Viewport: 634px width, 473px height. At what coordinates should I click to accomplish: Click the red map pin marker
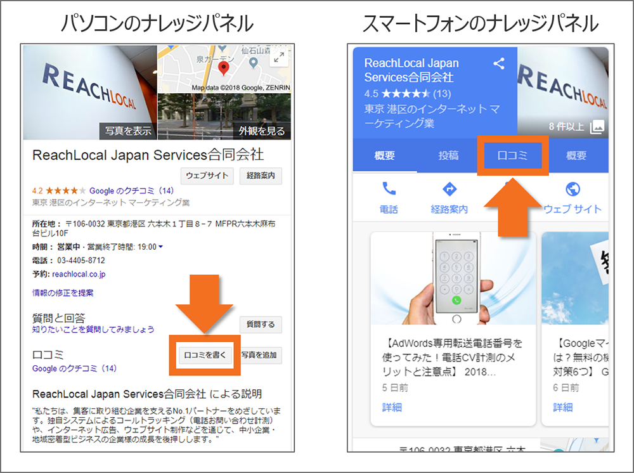click(x=223, y=68)
